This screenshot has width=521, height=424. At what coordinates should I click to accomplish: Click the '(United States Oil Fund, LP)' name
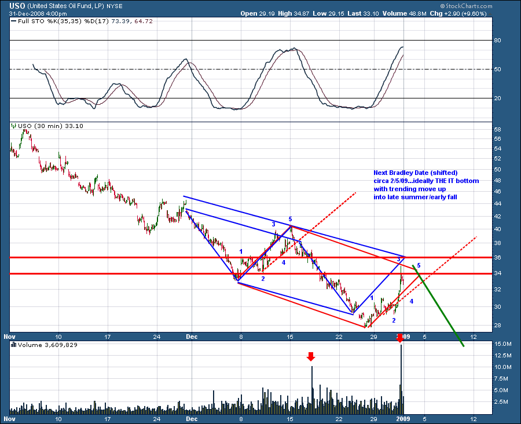[x=66, y=6]
